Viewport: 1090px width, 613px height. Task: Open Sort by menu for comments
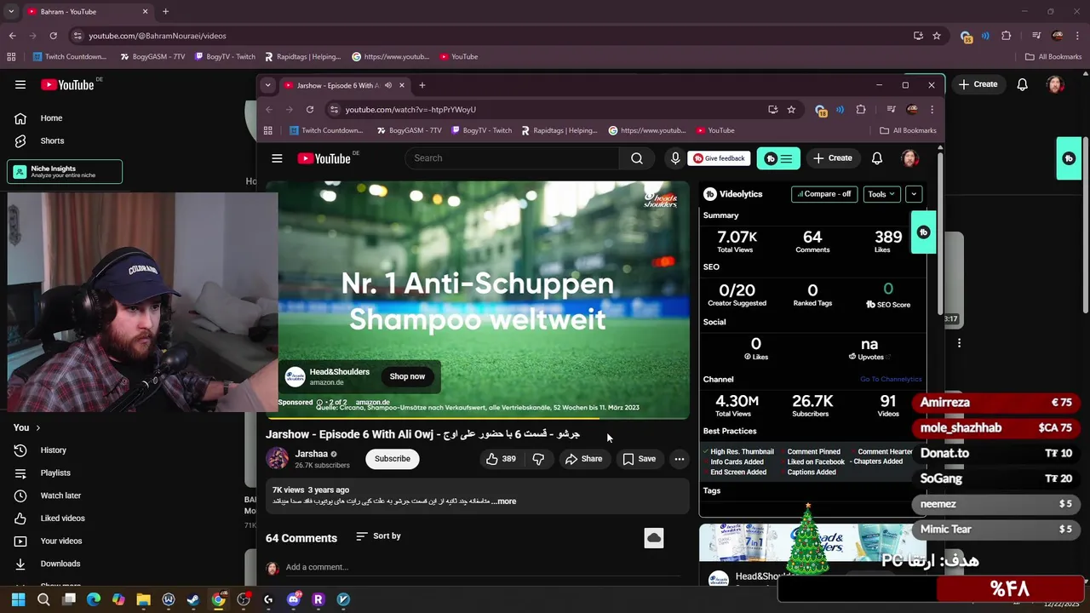point(378,536)
